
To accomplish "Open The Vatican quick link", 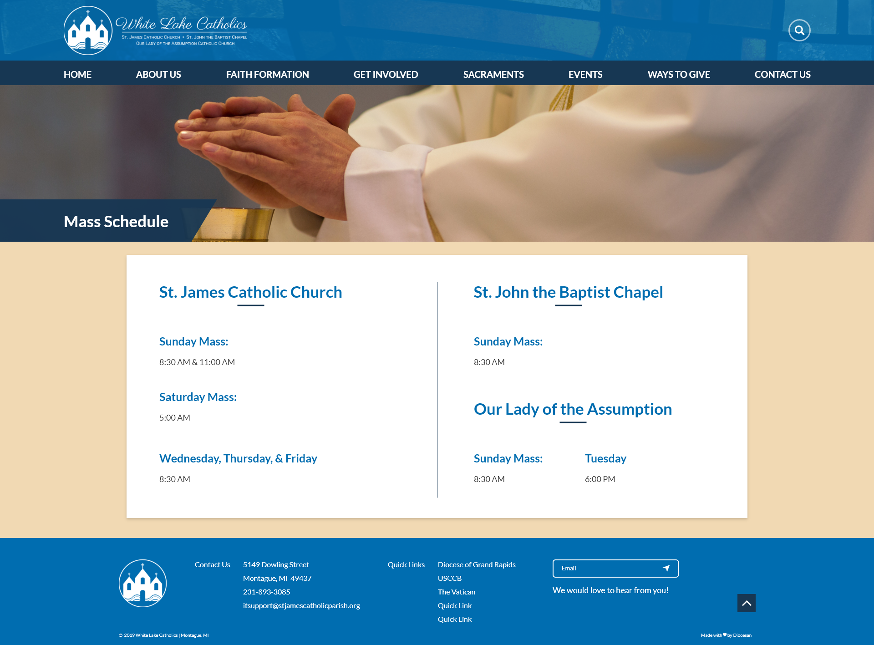I will (x=456, y=592).
